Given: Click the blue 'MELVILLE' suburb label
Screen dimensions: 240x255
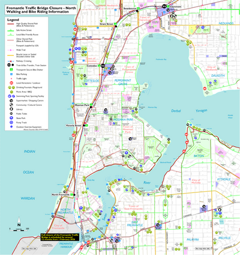Looking at the screenshot, I should 224,238.
